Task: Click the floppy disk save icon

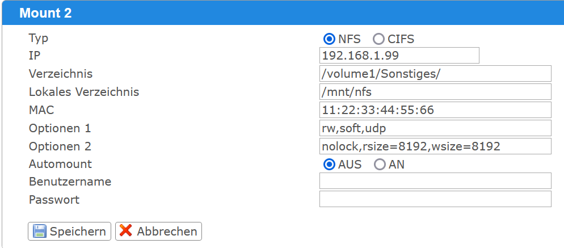Action: point(39,231)
